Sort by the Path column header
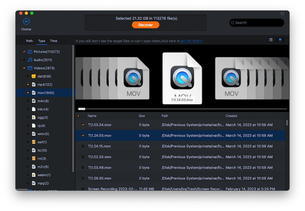This screenshot has height=211, width=305. (x=165, y=116)
